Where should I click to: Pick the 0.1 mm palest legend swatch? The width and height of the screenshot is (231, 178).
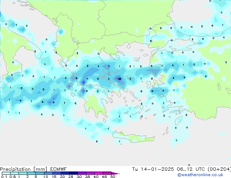click(x=6, y=173)
